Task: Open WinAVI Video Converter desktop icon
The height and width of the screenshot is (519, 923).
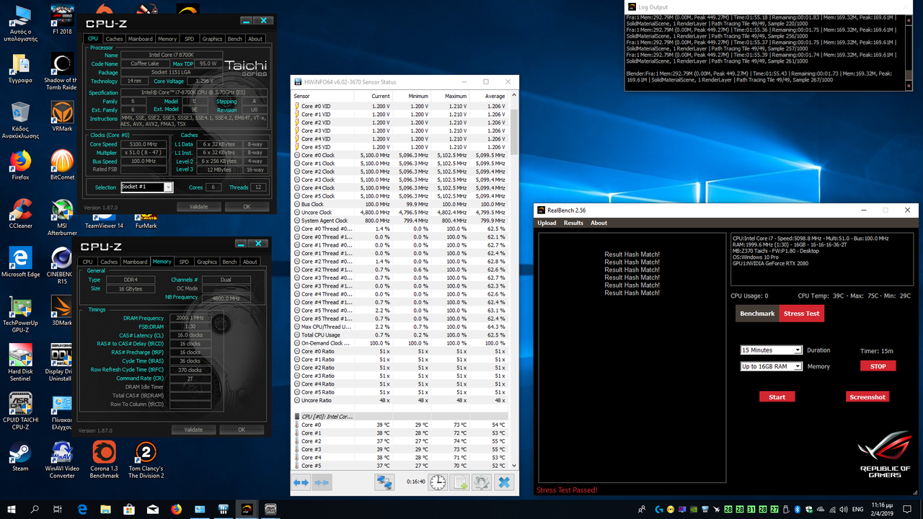Action: pyautogui.click(x=62, y=461)
